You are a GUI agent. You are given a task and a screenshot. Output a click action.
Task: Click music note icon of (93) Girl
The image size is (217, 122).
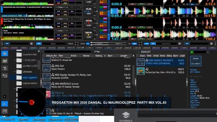53,66
